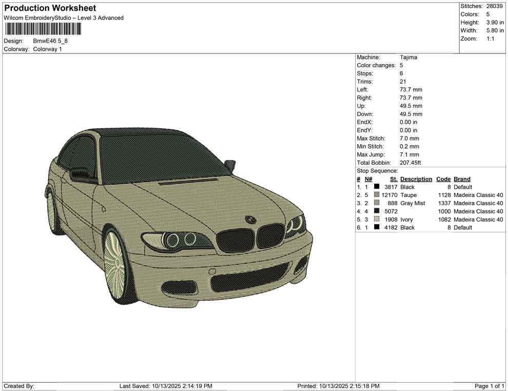Click code '1082' in the Ivory row
Viewport: 508px width, 391px height.
pyautogui.click(x=444, y=219)
